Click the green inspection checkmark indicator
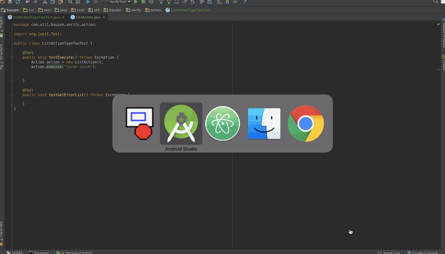Screen dimensions: 445x254 coord(438,24)
